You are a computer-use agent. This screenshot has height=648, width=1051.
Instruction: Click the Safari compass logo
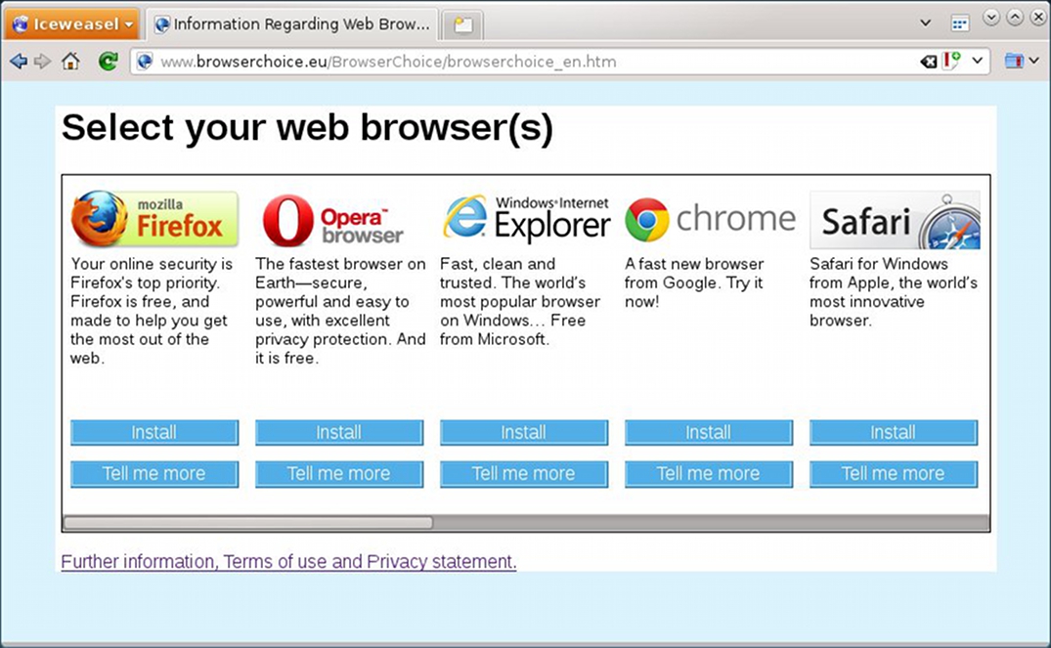895,221
